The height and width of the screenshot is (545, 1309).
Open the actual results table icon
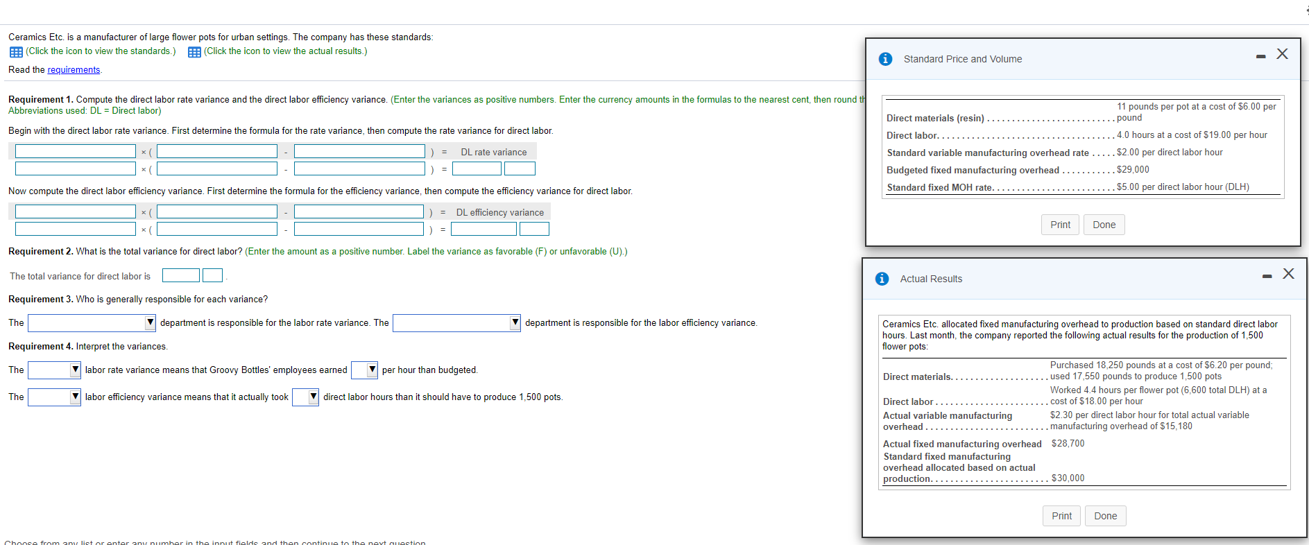click(194, 52)
